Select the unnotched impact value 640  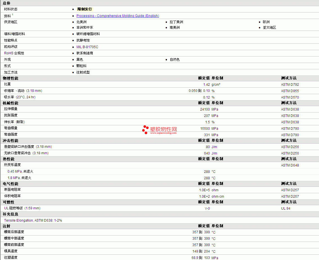(207, 153)
